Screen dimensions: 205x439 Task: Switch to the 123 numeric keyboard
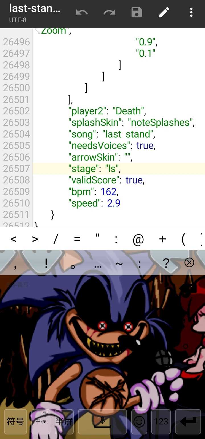[161, 422]
